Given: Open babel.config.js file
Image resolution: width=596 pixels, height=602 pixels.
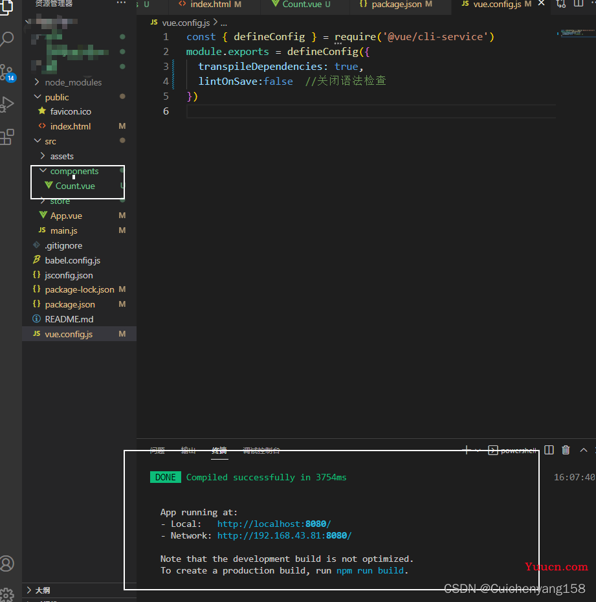Looking at the screenshot, I should (x=79, y=260).
